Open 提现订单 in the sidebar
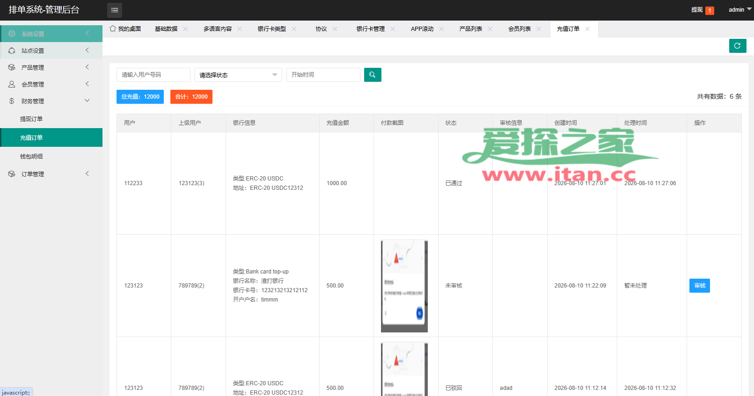This screenshot has height=396, width=754. pos(51,119)
